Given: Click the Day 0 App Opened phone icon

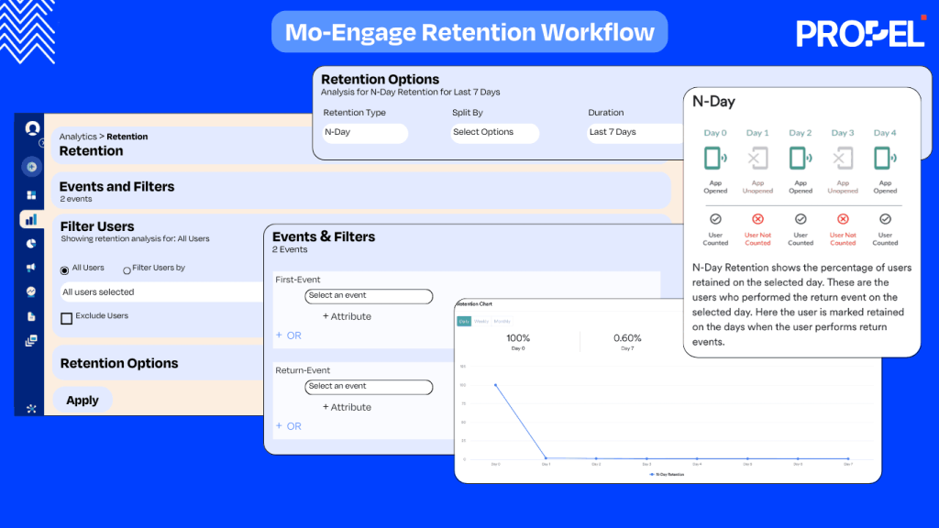Looking at the screenshot, I should point(715,159).
